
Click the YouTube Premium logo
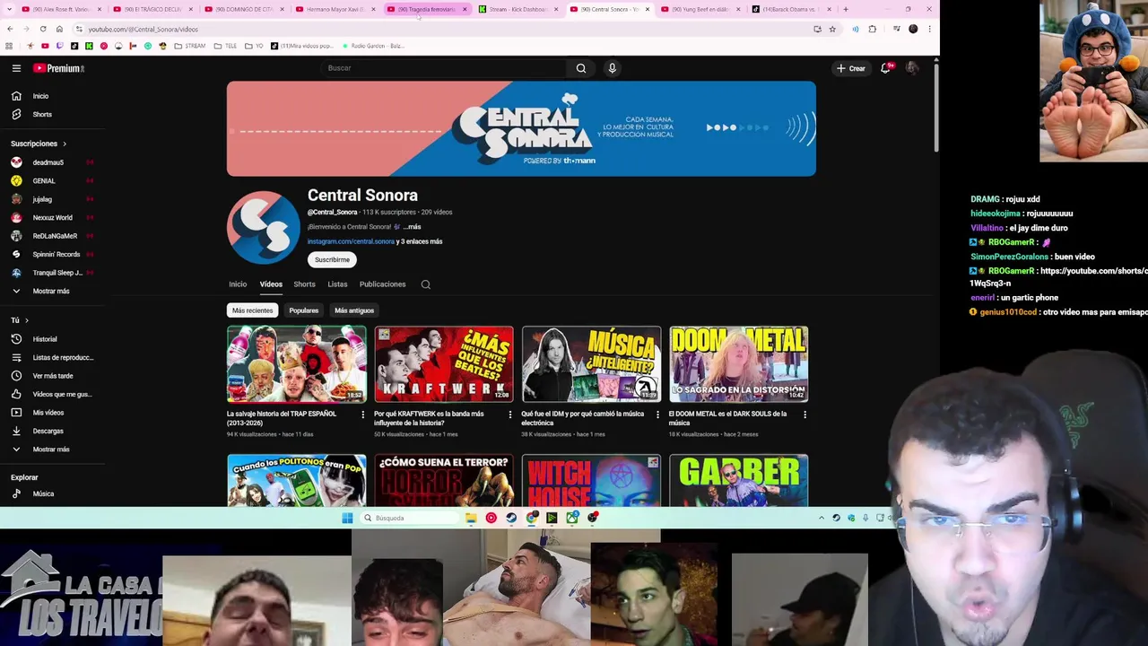click(59, 68)
